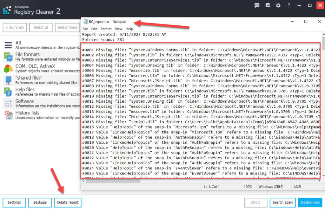Click the Search again button
325x212 pixels.
(x=282, y=202)
